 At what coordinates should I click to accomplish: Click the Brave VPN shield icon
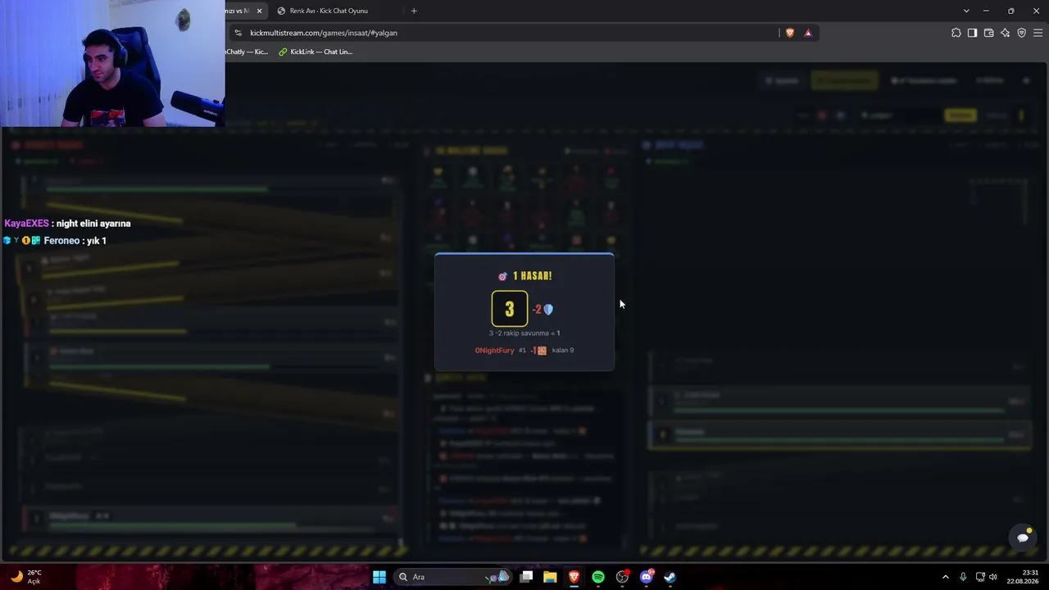(x=1021, y=33)
